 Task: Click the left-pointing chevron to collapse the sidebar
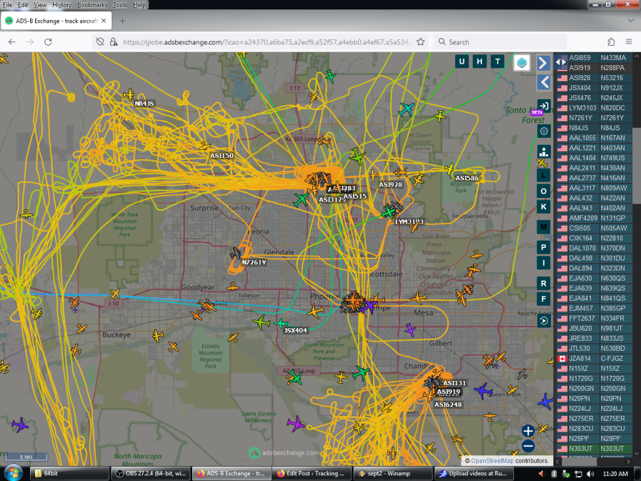pos(543,82)
